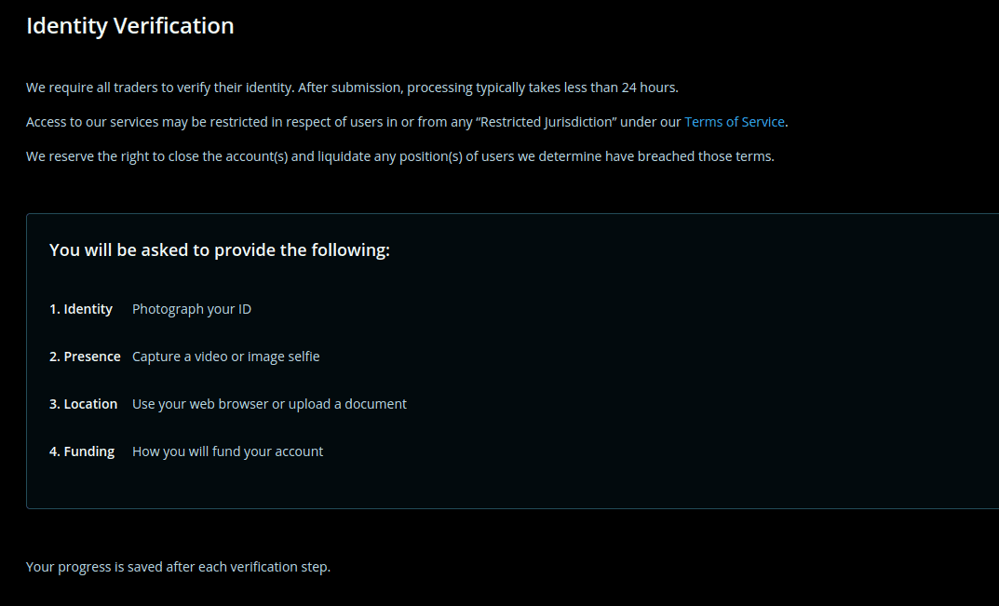Click "Use your web browser or upload" text
999x606 pixels.
pyautogui.click(x=269, y=404)
